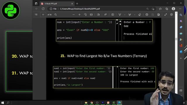Open Edge Settings and more menu
The image size is (187, 105).
[x=180, y=9]
